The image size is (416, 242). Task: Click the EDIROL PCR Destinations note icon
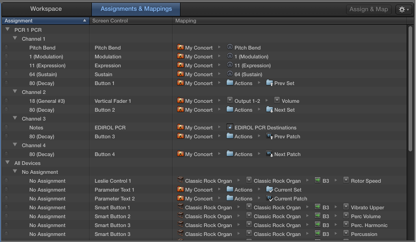pos(230,127)
